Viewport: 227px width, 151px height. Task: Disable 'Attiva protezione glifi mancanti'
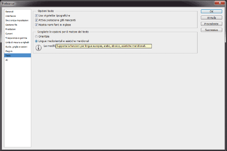pyautogui.click(x=36, y=20)
